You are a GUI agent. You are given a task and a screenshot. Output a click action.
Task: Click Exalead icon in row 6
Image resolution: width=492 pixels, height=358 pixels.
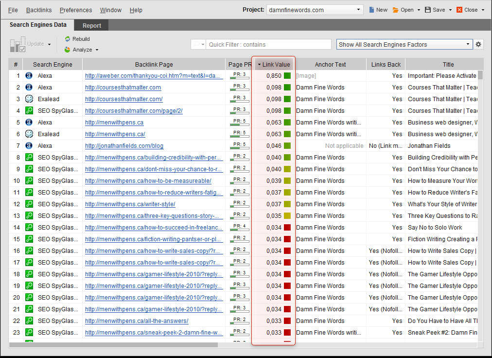[29, 134]
